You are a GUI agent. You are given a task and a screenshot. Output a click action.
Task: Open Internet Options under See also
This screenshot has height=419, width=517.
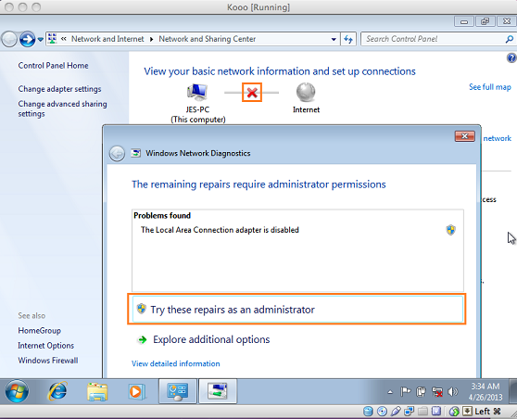(x=45, y=346)
